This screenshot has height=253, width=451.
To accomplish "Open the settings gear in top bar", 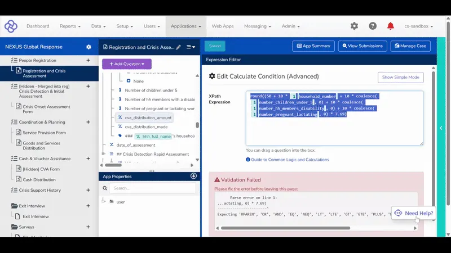I will (x=354, y=26).
